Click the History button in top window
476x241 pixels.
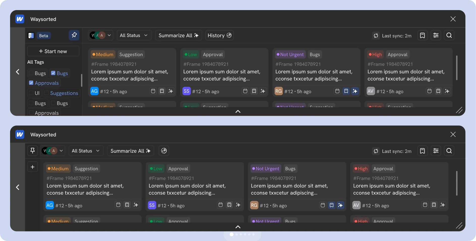tap(219, 35)
